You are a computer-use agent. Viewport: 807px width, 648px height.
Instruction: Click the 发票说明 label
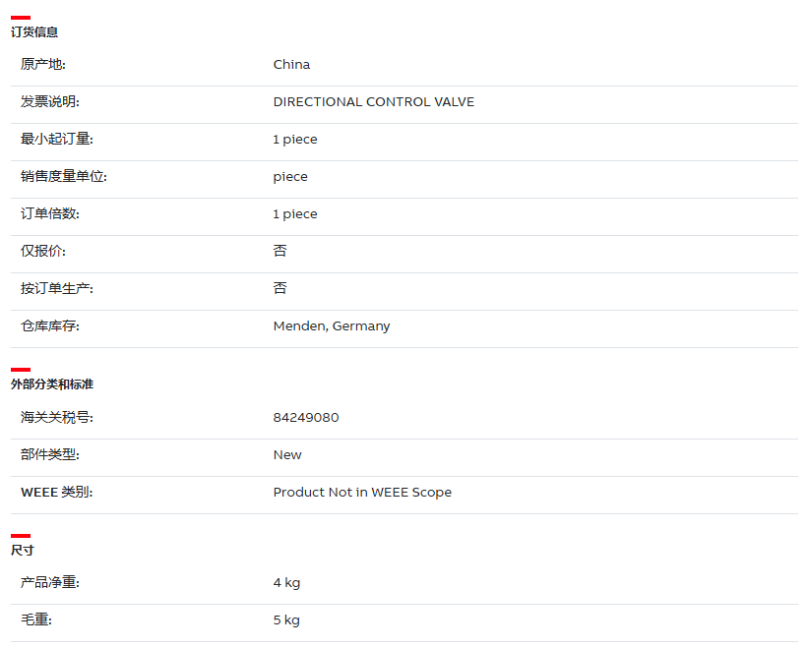(50, 102)
